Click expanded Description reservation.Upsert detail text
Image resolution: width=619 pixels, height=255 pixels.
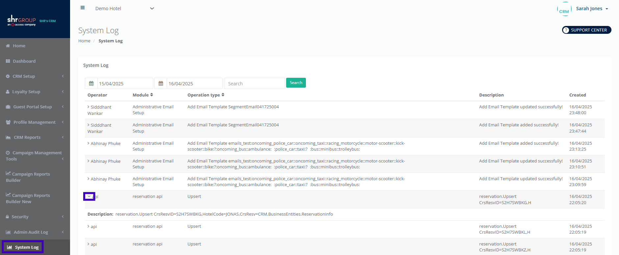pyautogui.click(x=224, y=214)
